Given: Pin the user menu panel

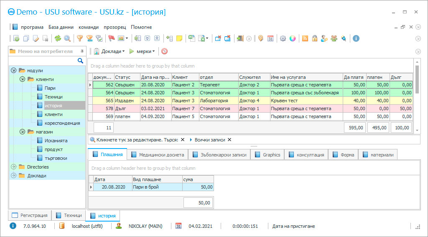Looking at the screenshot, I should click(x=82, y=51).
